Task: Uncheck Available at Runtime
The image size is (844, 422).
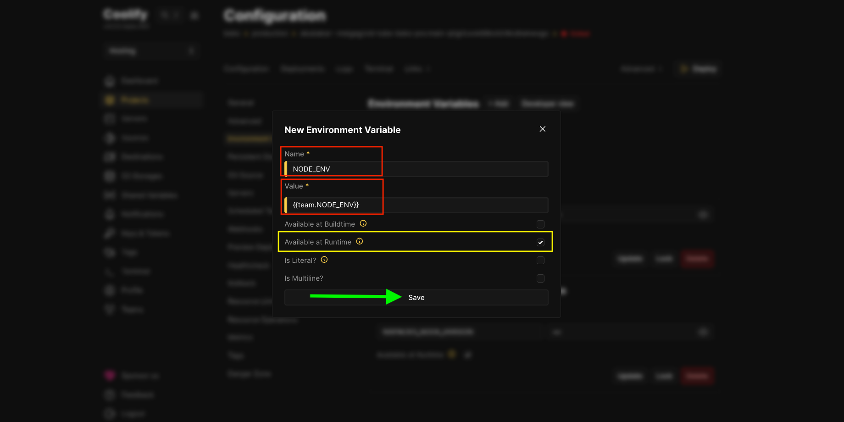Action: click(540, 242)
